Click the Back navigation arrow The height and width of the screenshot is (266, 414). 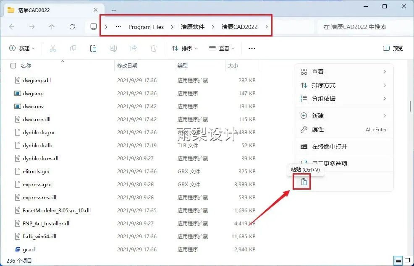pyautogui.click(x=12, y=27)
